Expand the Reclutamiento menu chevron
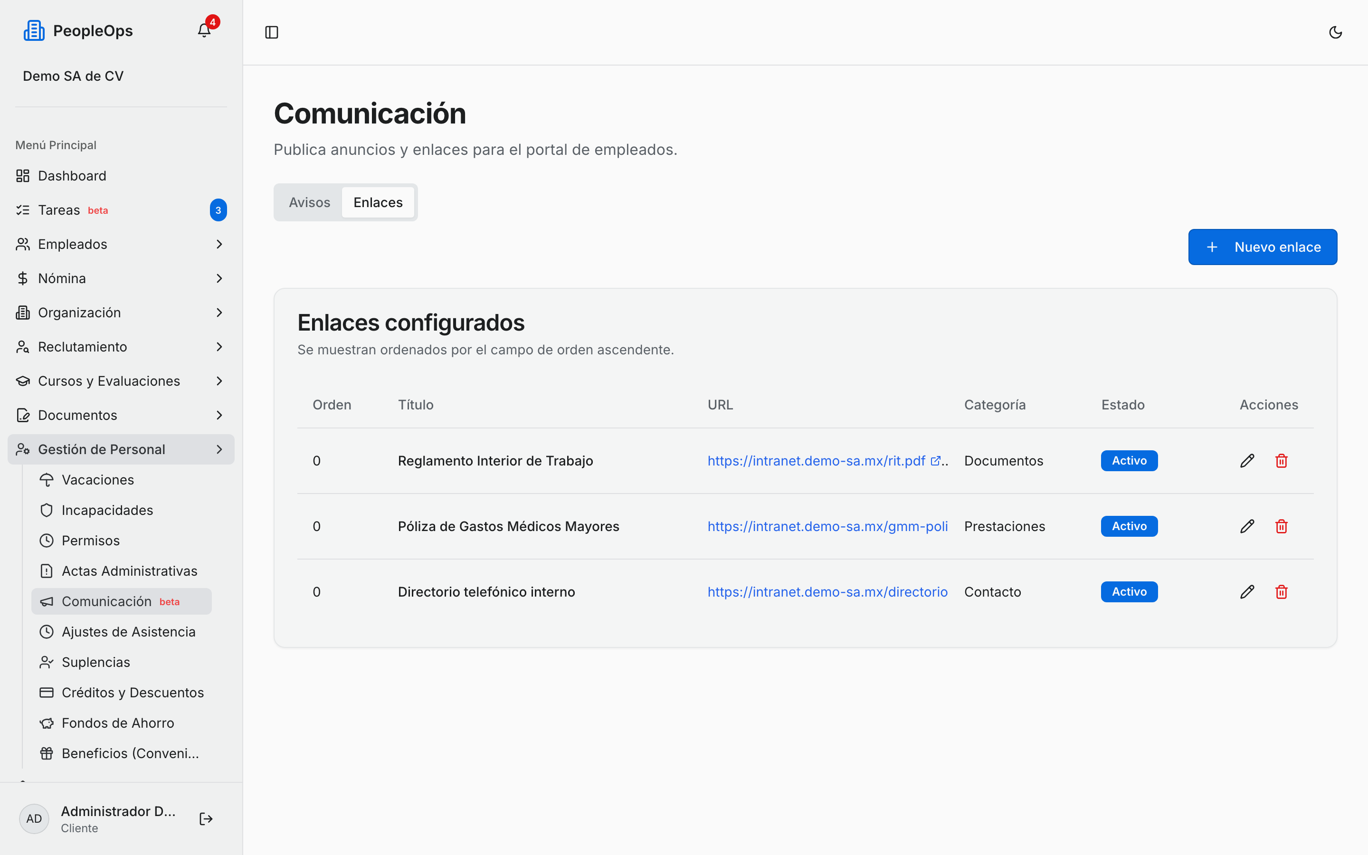This screenshot has height=855, width=1368. [x=219, y=347]
